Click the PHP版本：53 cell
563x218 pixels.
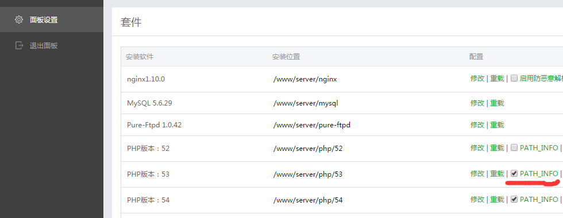click(148, 174)
